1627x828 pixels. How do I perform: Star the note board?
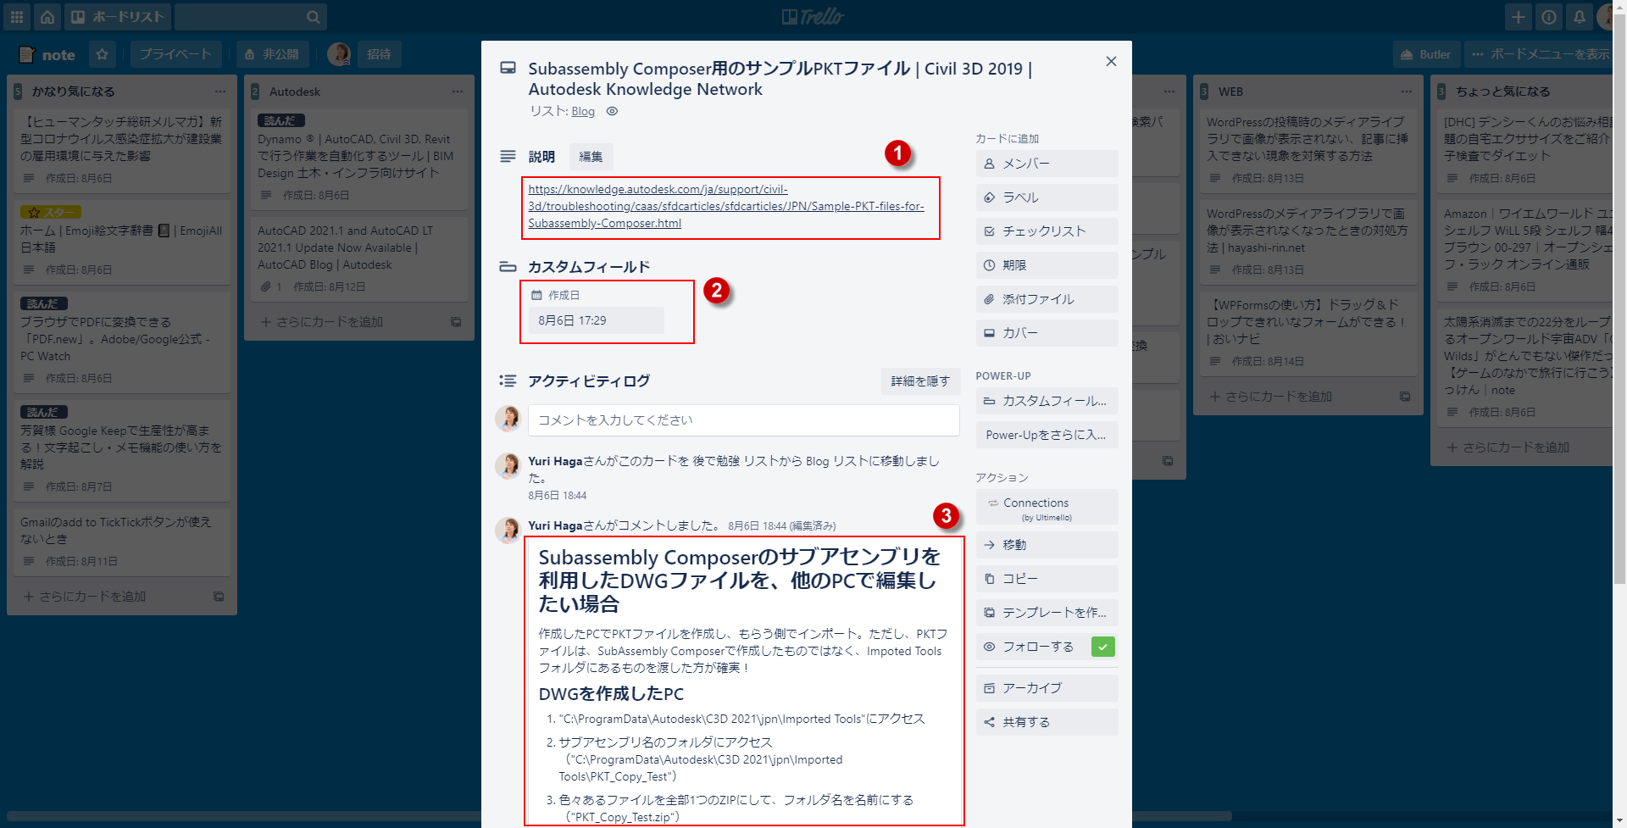(102, 54)
